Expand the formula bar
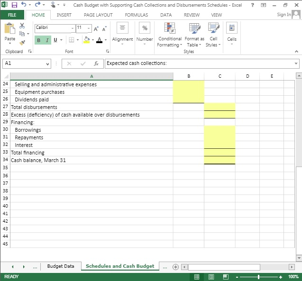Image resolution: width=302 pixels, height=281 pixels. pyautogui.click(x=296, y=63)
